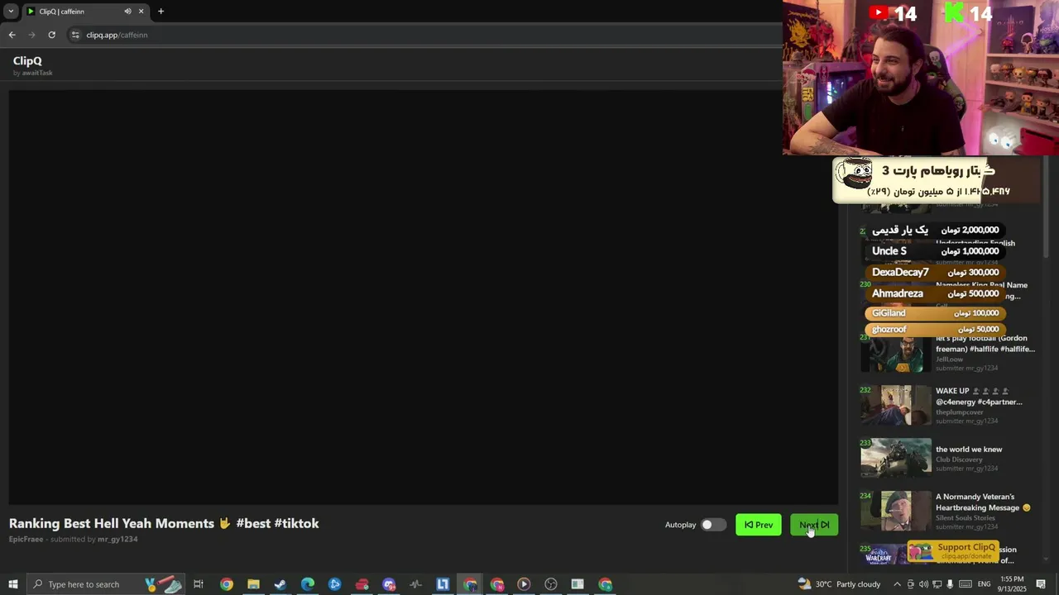Select queue clip 233 tank thumbnail
Viewport: 1059px width, 595px height.
coord(895,458)
